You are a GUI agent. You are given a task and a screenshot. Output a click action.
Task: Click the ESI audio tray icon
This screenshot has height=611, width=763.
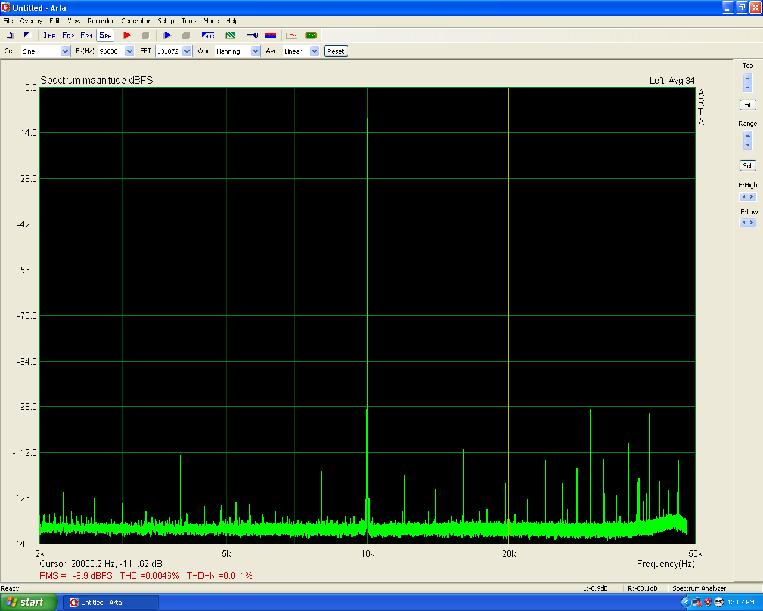tap(719, 603)
